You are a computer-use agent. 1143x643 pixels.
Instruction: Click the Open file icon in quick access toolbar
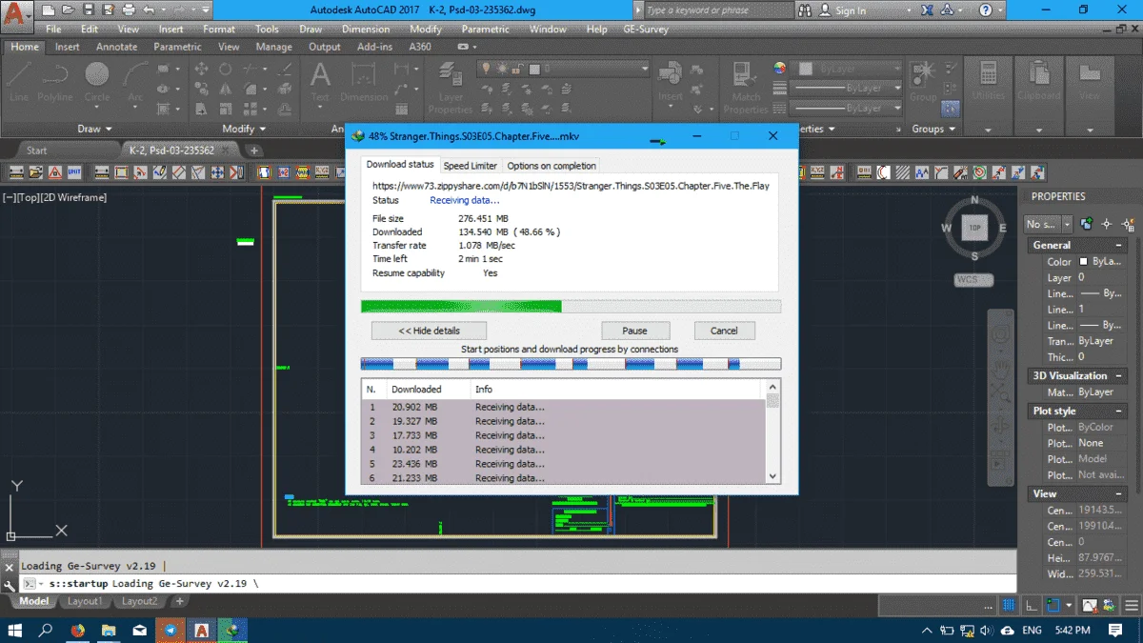pyautogui.click(x=67, y=10)
